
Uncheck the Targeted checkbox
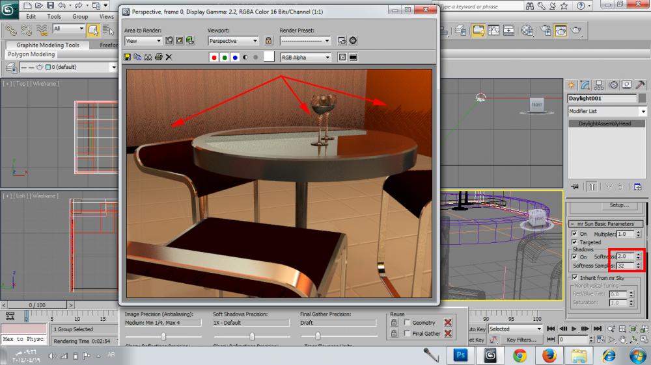(x=574, y=242)
